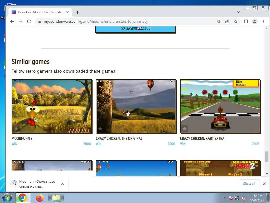Click the 2000 year under Moorhuhn 2
270x203 pixels.
coord(87,144)
